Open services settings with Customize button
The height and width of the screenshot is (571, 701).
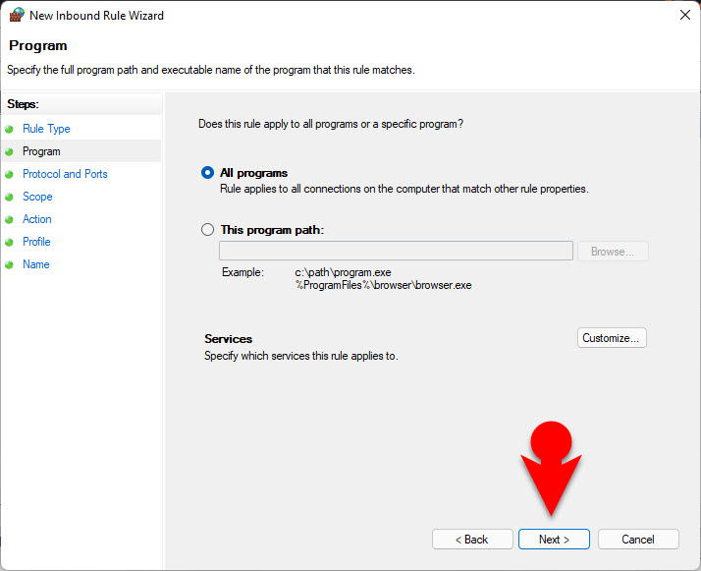pyautogui.click(x=612, y=338)
